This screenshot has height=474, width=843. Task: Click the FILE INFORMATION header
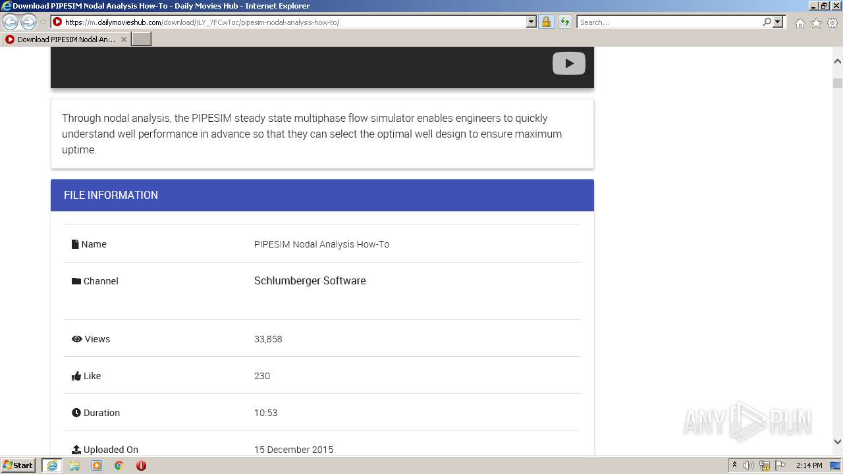322,195
